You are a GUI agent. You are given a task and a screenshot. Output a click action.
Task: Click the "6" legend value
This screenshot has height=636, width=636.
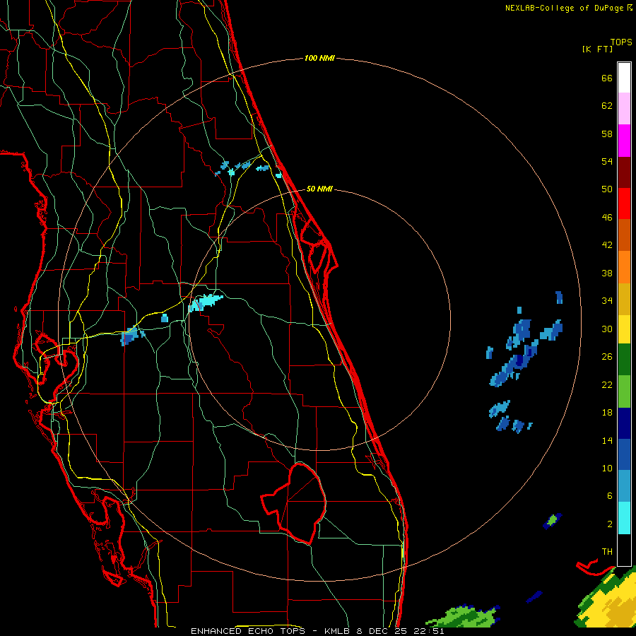pyautogui.click(x=610, y=496)
